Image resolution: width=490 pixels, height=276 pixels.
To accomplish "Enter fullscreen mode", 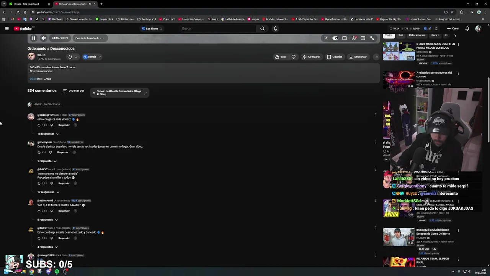I will point(372,38).
